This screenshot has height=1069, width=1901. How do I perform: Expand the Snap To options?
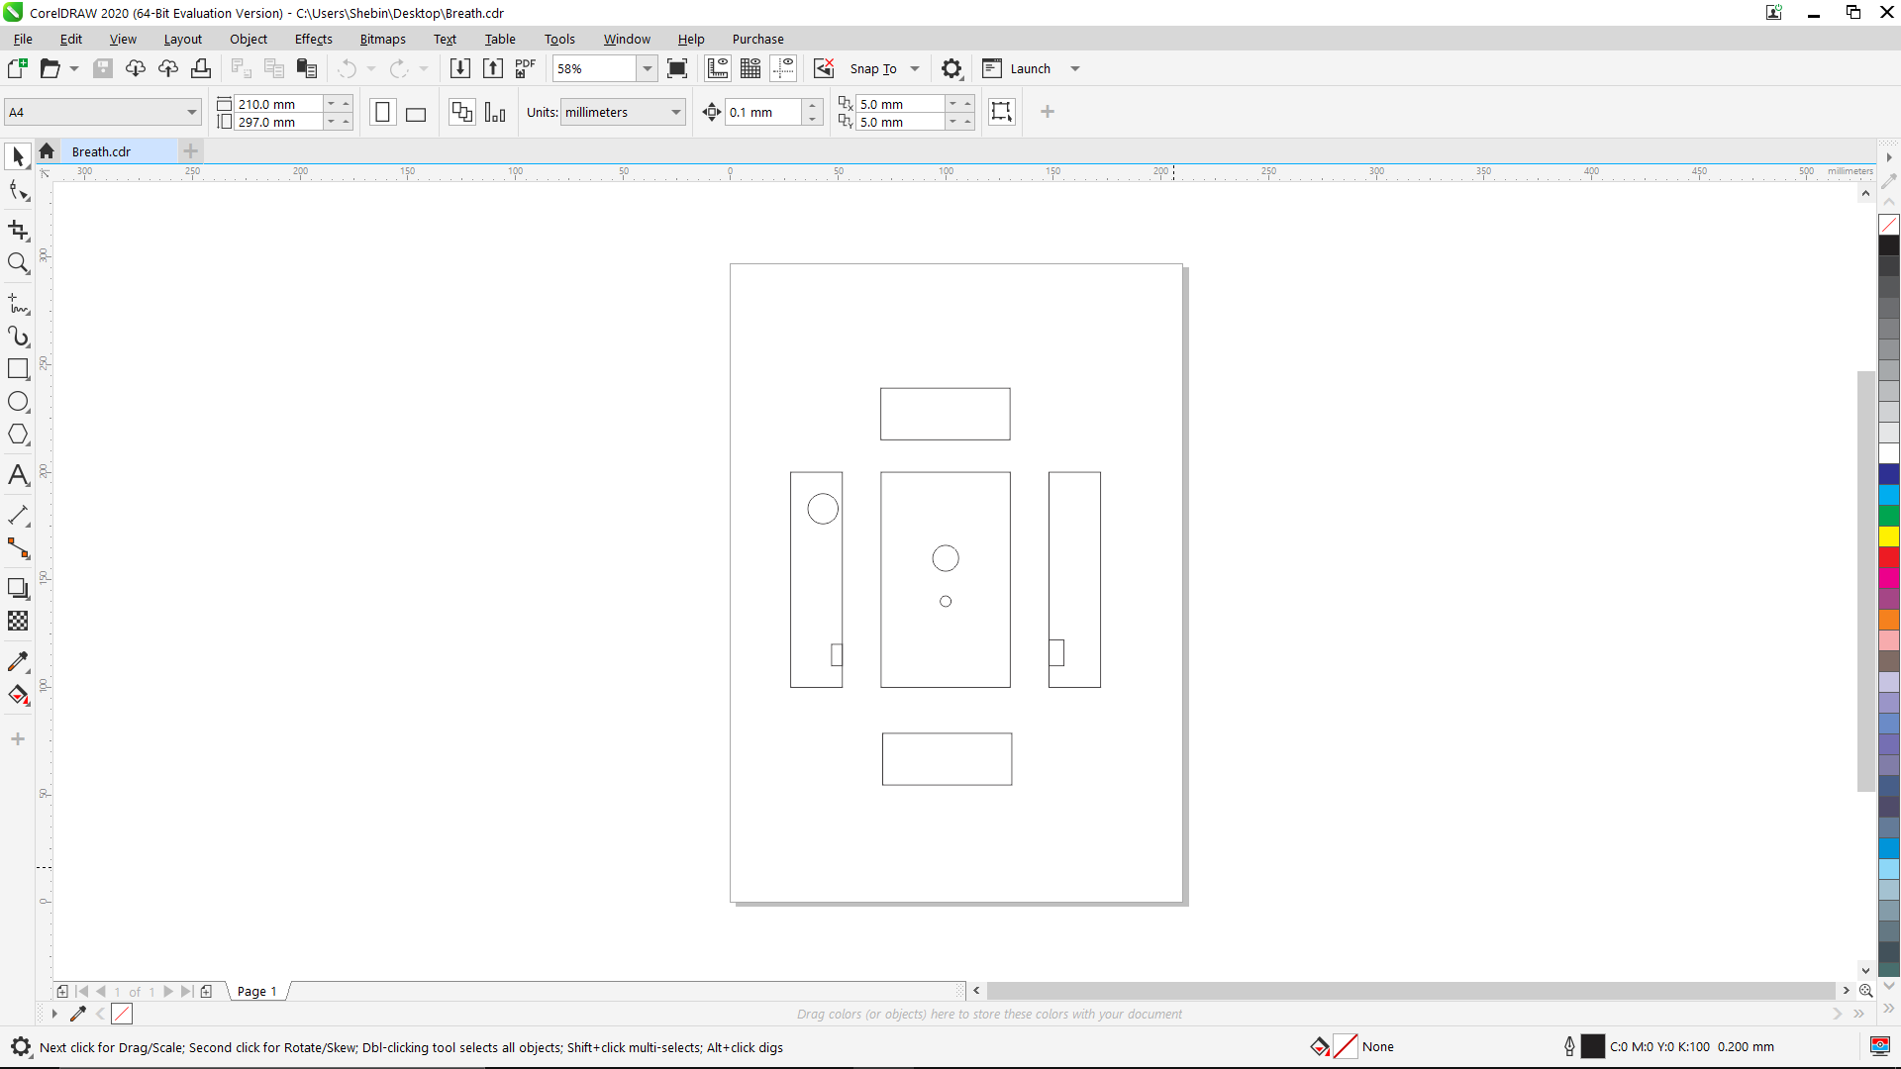tap(914, 68)
